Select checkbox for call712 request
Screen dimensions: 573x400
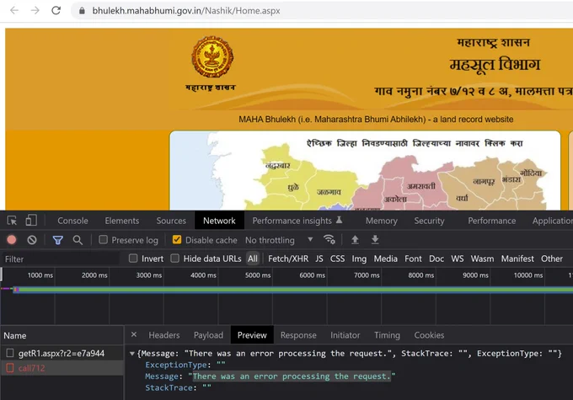(x=10, y=368)
